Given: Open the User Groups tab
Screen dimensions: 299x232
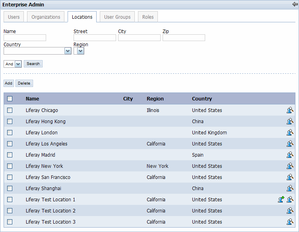Looking at the screenshot, I should click(x=117, y=17).
